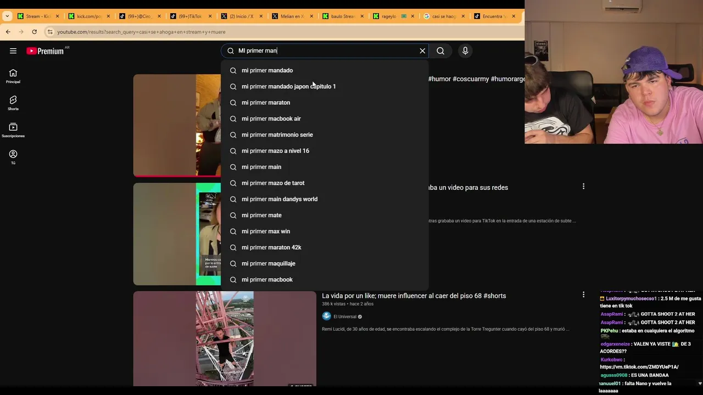This screenshot has width=703, height=395.
Task: Go back with browser back arrow
Action: click(x=8, y=32)
